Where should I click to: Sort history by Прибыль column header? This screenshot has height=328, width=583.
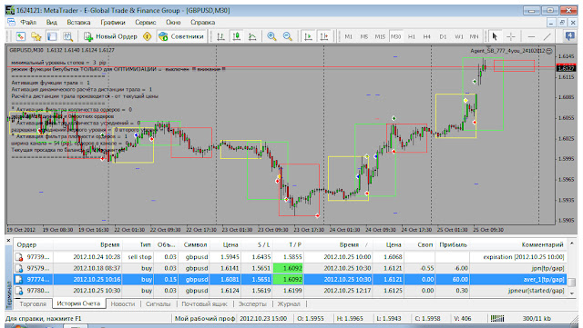(453, 245)
